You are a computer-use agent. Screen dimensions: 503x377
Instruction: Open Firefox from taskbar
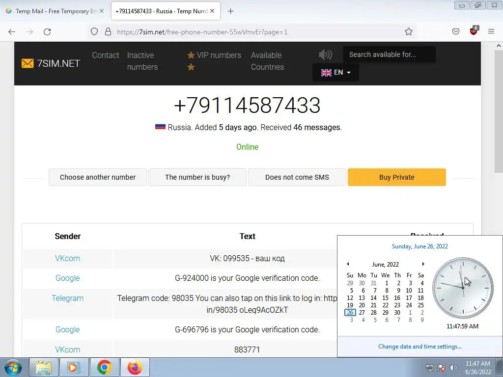(x=135, y=367)
